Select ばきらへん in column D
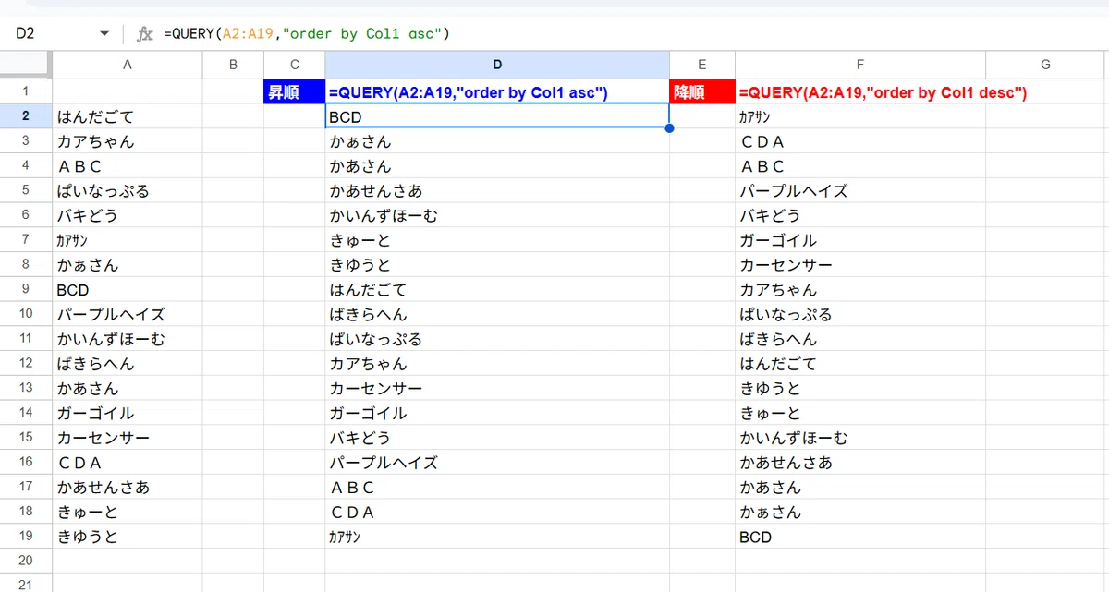The height and width of the screenshot is (592, 1109). (x=497, y=314)
